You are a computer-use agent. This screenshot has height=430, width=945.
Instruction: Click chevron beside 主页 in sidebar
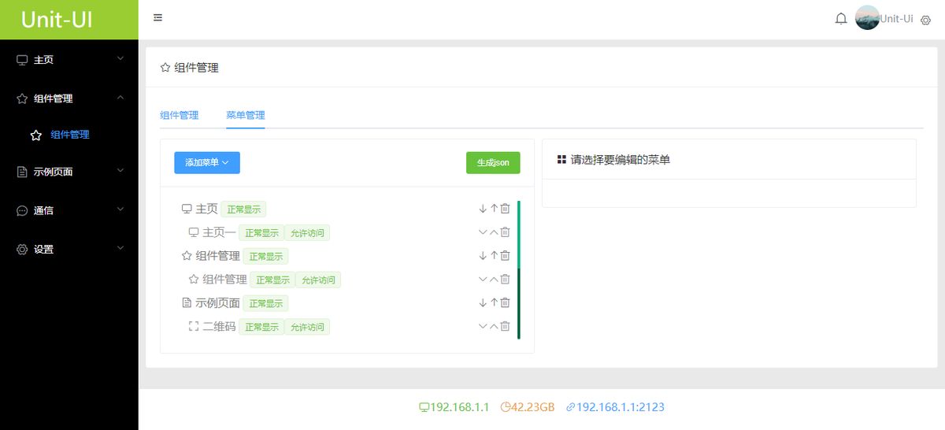pos(120,58)
